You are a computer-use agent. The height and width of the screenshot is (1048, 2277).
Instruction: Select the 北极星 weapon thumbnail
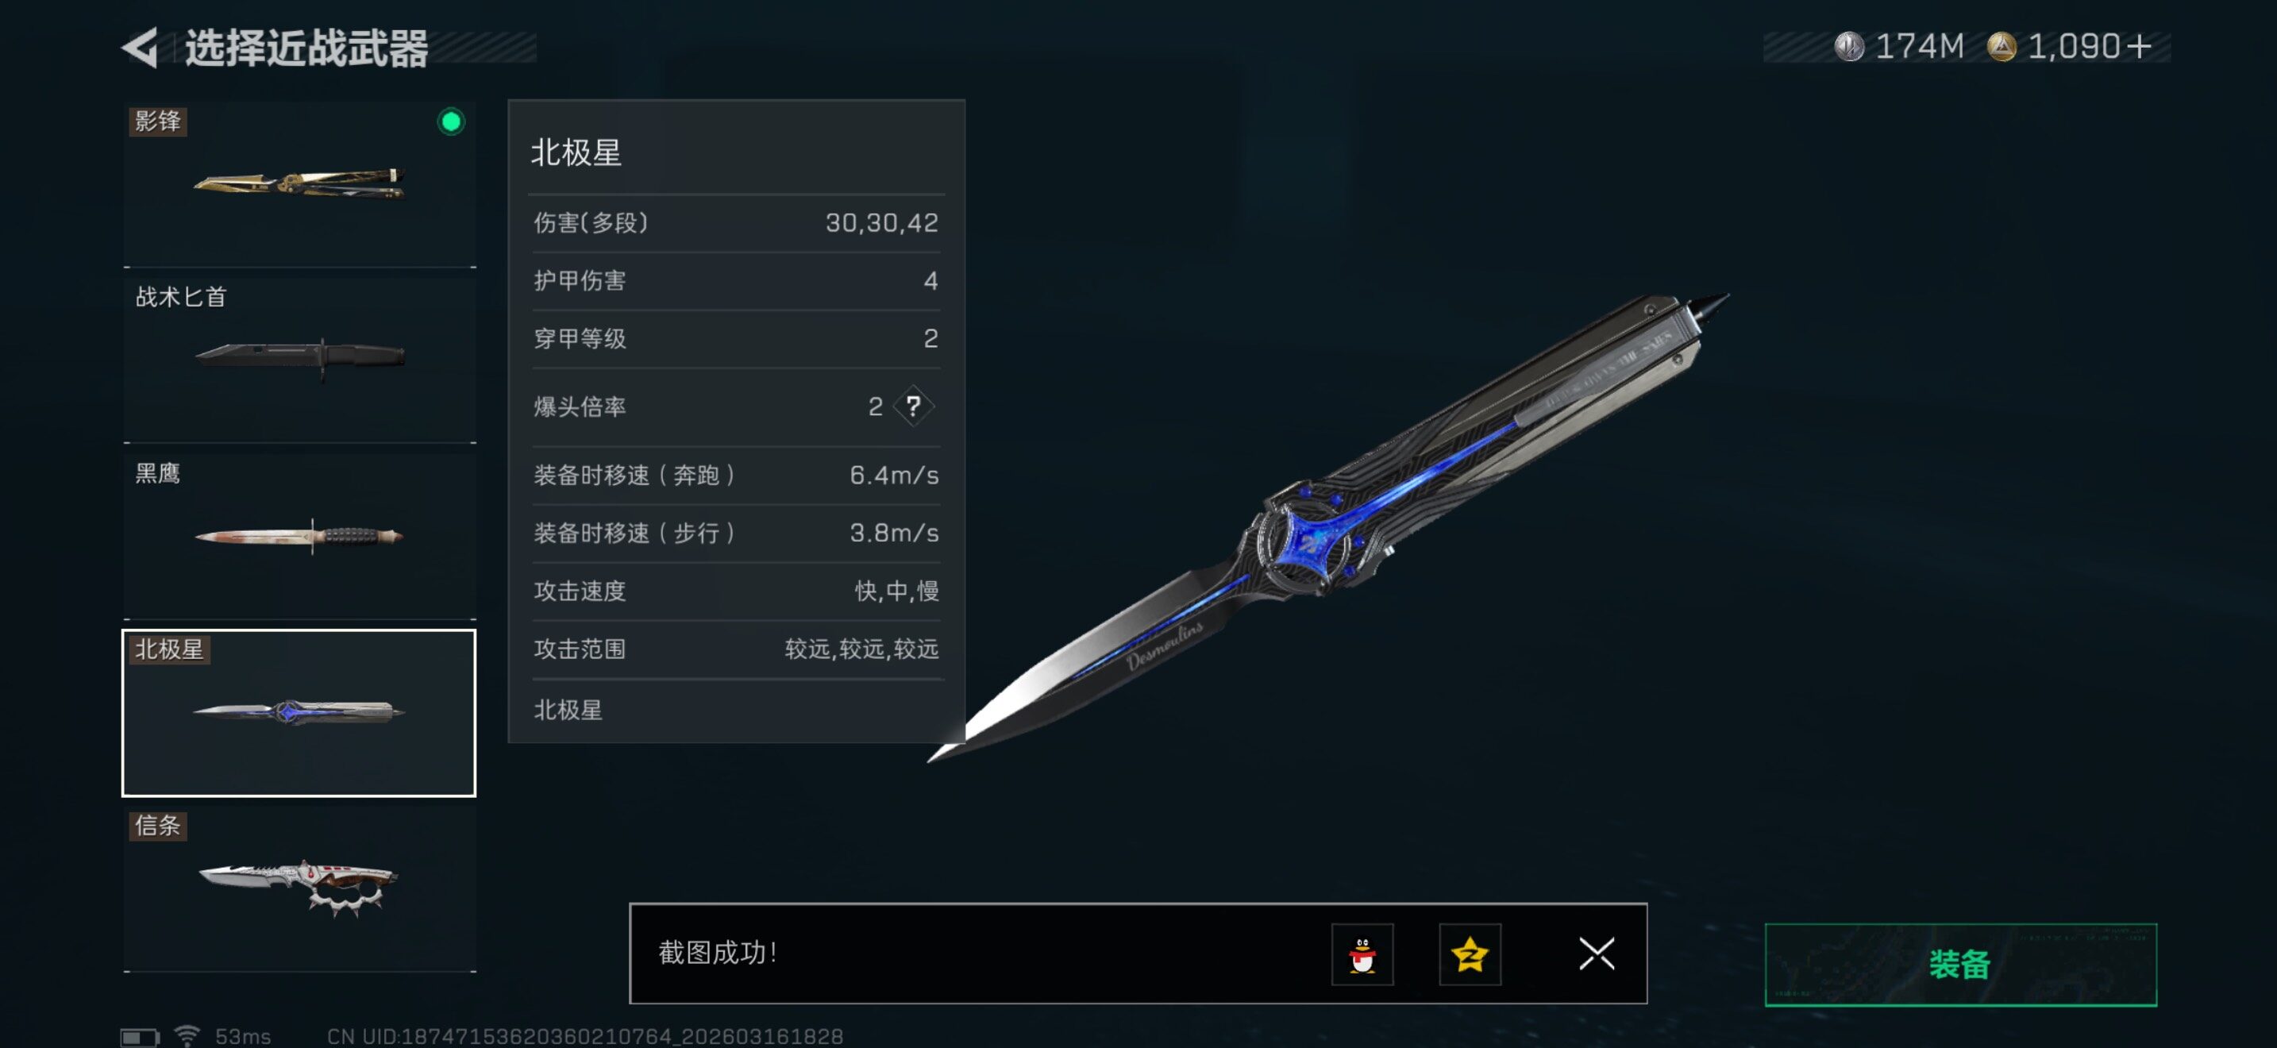[x=299, y=712]
